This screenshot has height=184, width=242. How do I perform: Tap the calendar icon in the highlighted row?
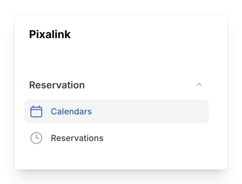click(x=36, y=111)
